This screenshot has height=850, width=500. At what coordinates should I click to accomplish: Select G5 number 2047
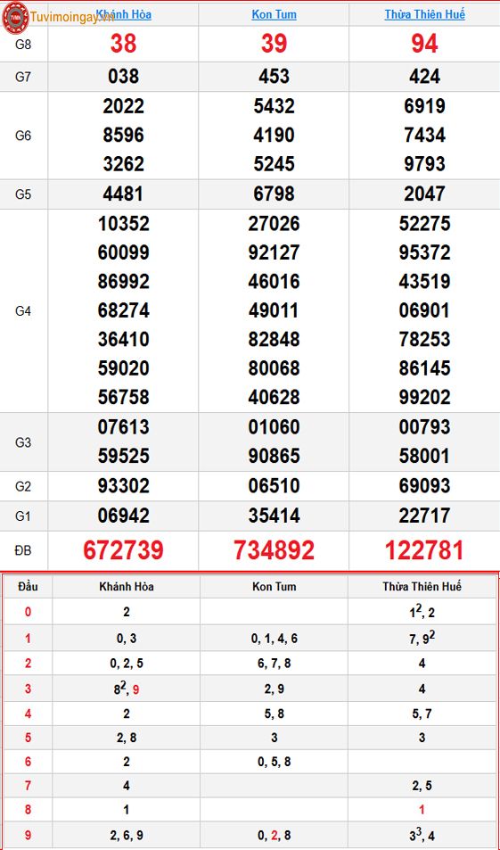pos(425,194)
